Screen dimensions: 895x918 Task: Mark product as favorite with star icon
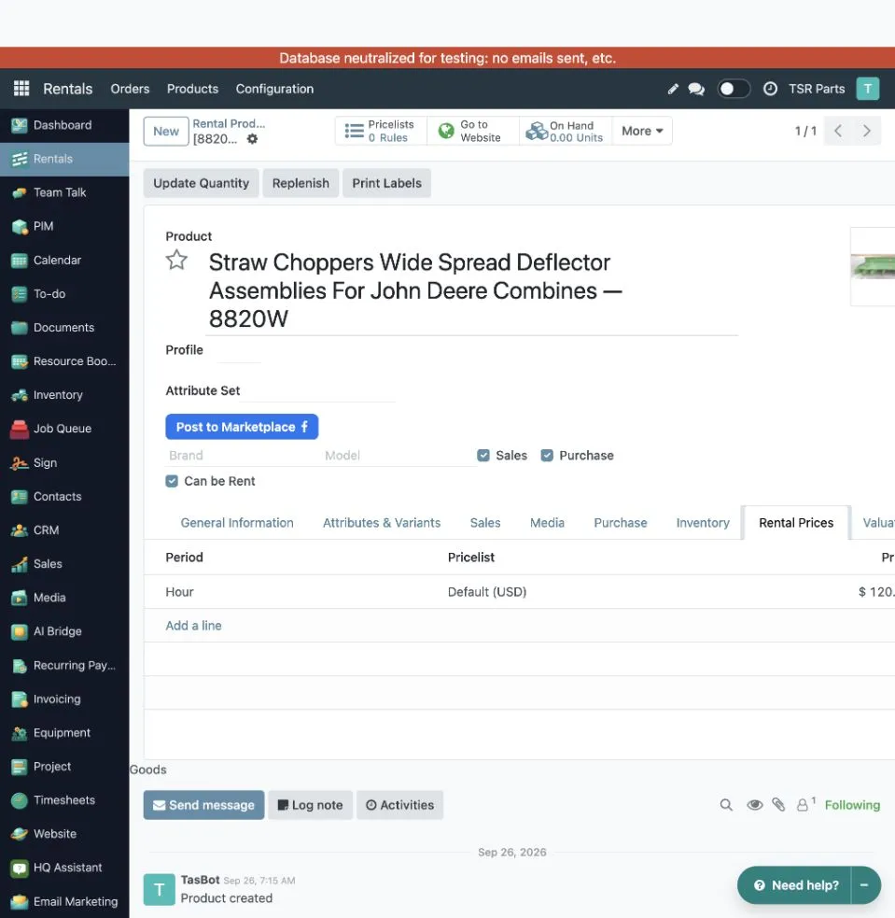coord(176,260)
